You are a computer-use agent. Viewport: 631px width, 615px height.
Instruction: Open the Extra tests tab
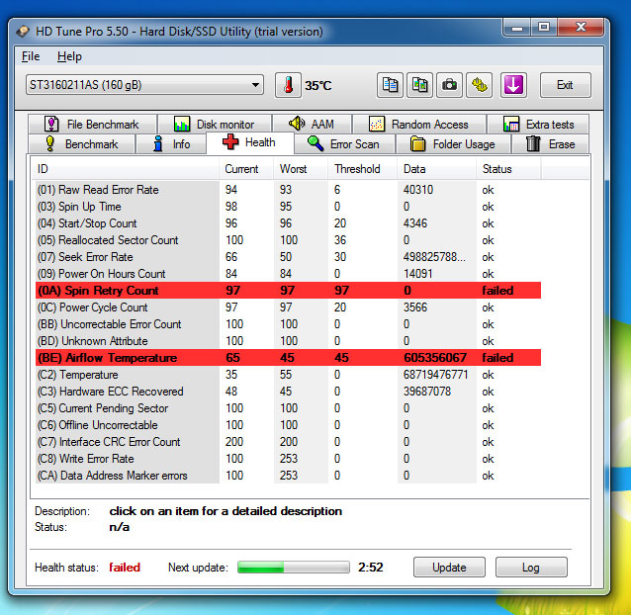(538, 124)
